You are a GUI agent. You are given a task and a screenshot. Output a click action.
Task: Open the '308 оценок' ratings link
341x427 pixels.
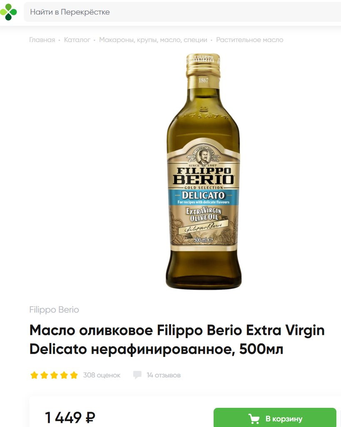[102, 375]
